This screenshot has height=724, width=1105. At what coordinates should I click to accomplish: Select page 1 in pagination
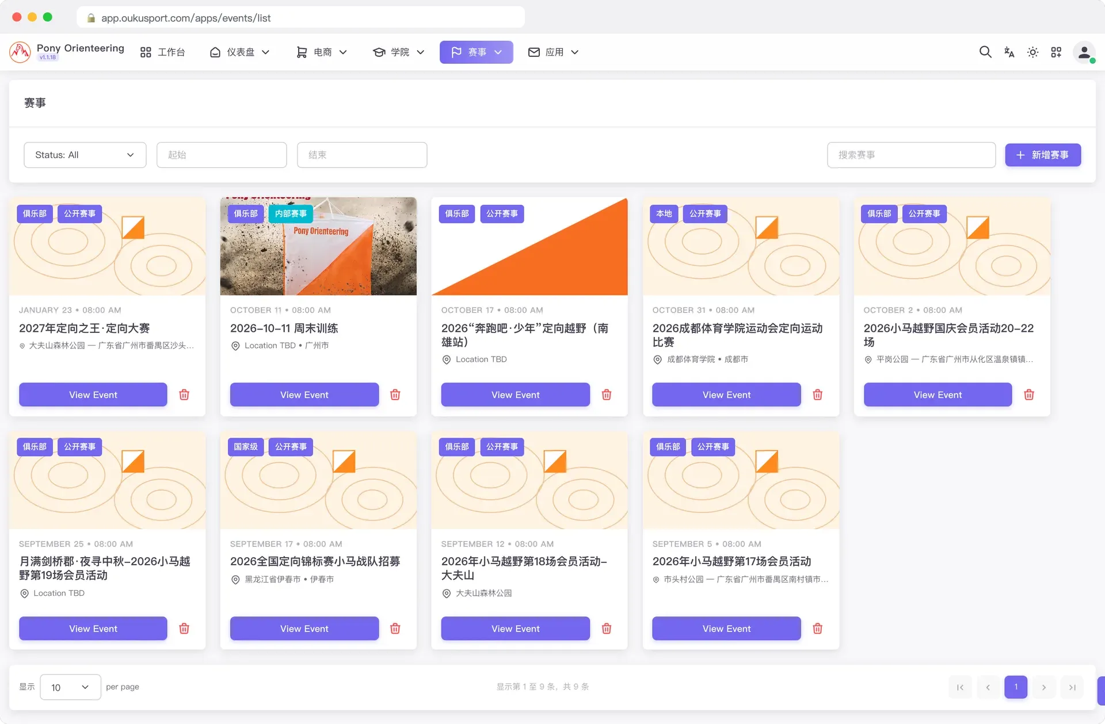coord(1016,687)
